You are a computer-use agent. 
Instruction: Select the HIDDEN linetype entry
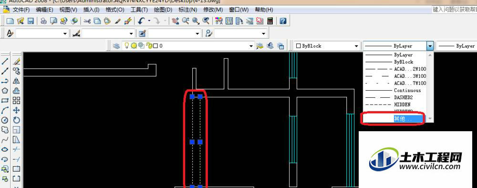tap(395, 104)
